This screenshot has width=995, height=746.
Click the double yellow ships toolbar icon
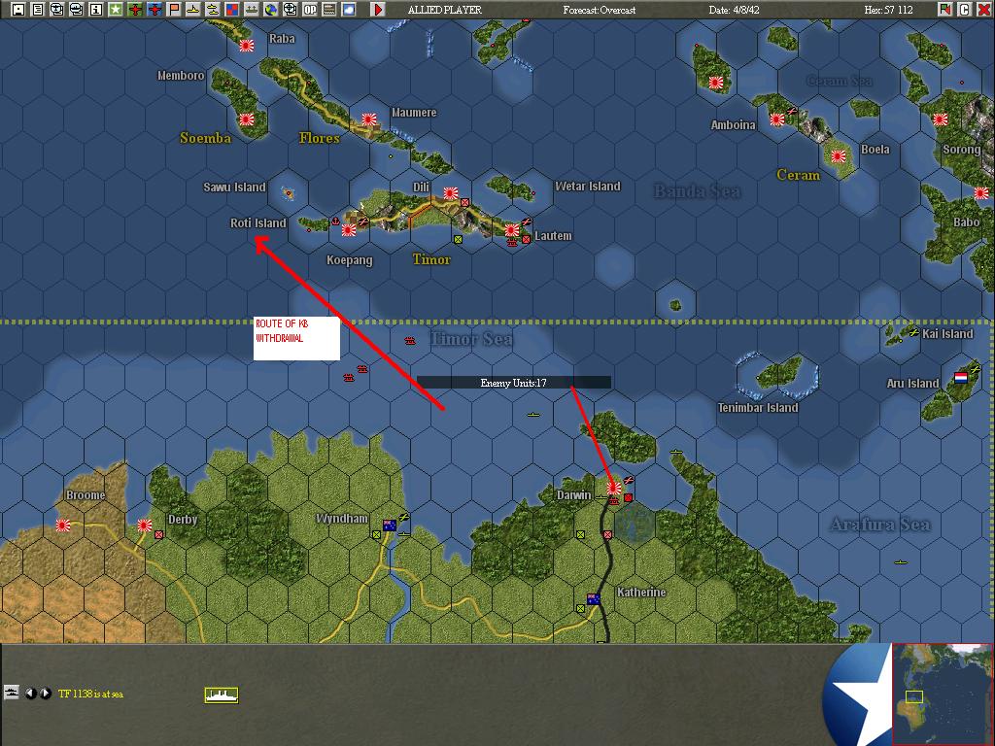point(213,10)
